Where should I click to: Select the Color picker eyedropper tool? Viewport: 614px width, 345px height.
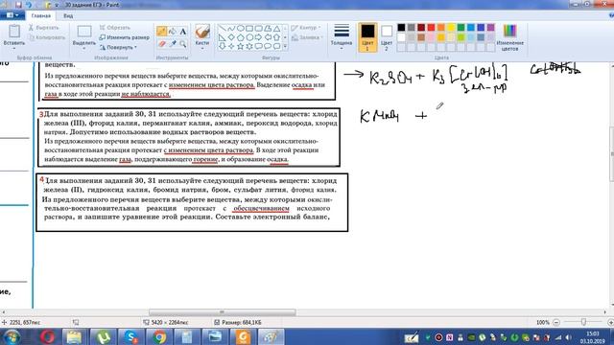pyautogui.click(x=173, y=44)
